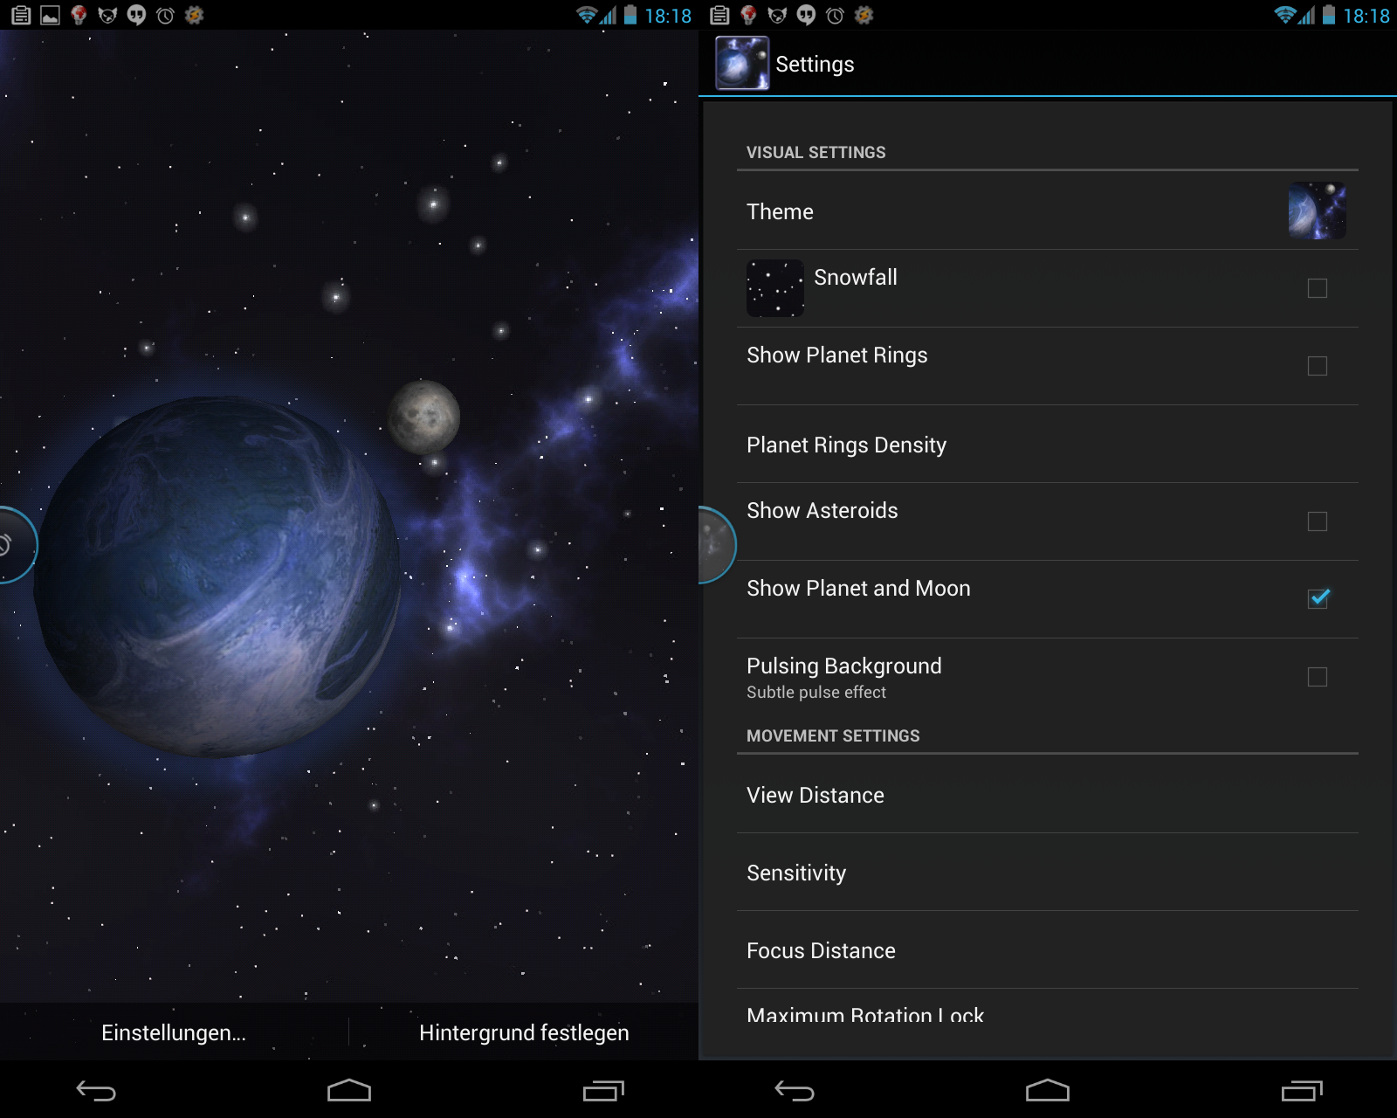Tap the VISUAL SETTINGS header

(815, 152)
